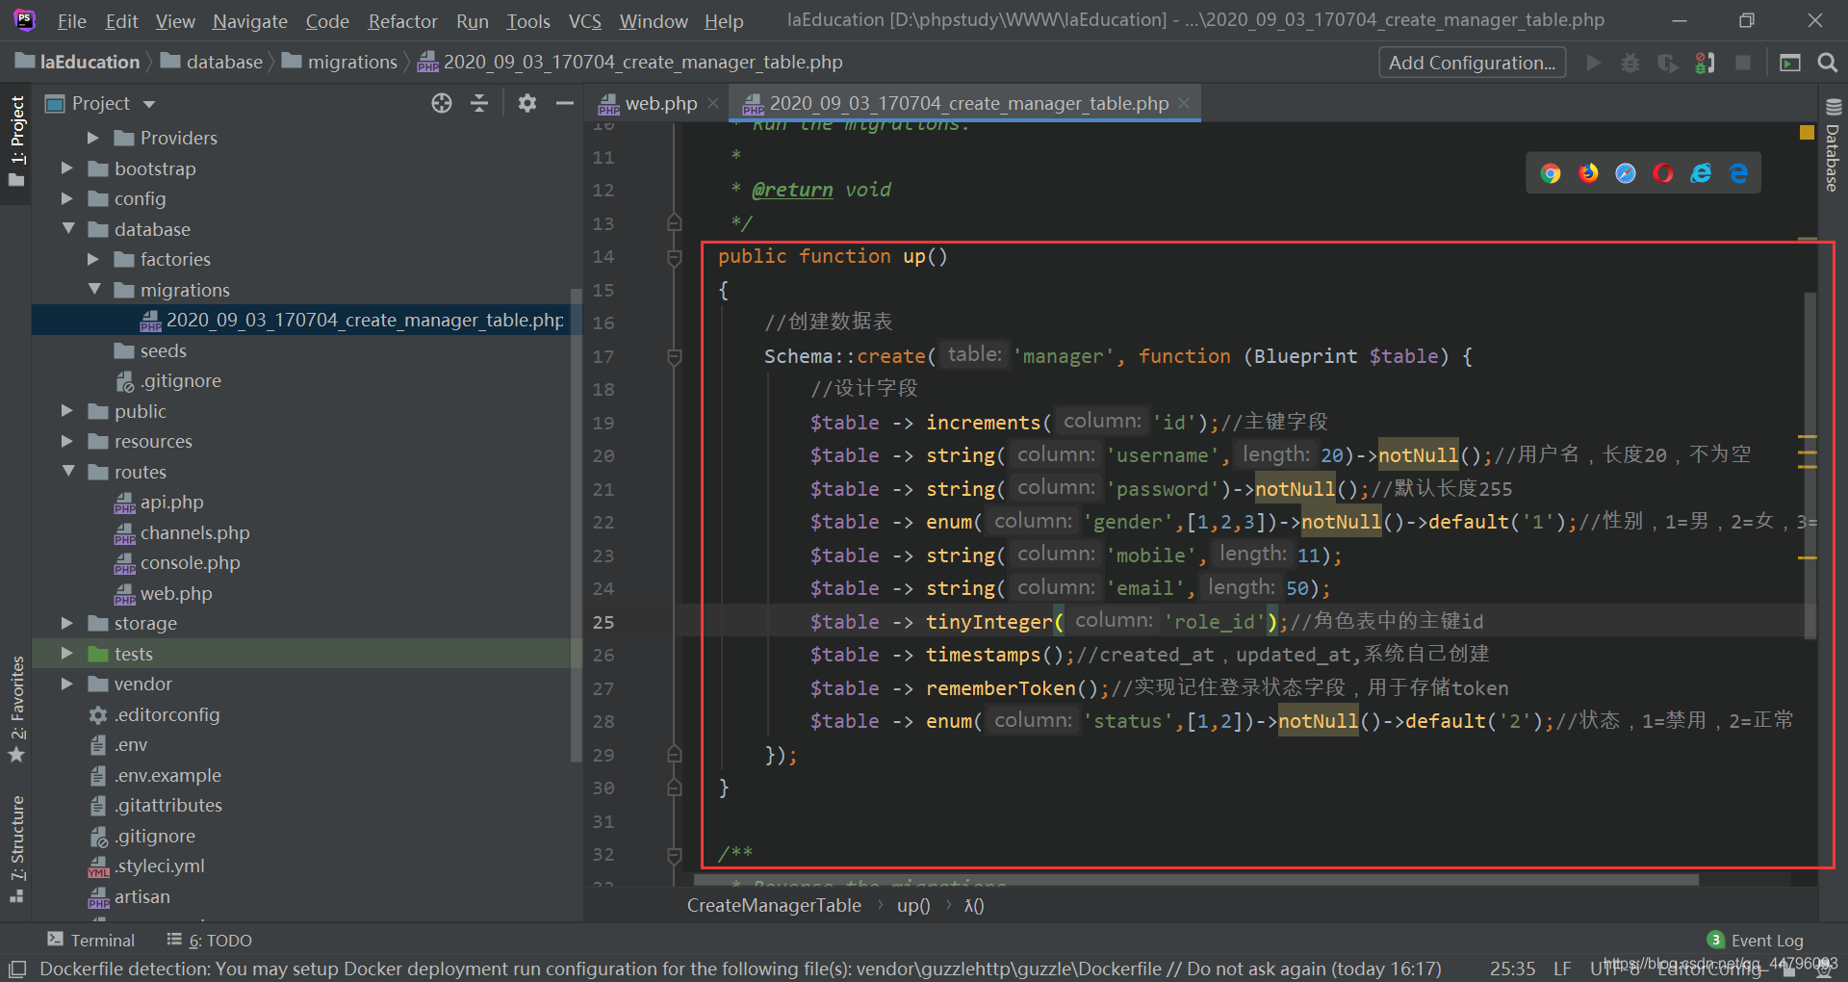The width and height of the screenshot is (1848, 982).
Task: Collapse the database folder
Action: click(67, 229)
